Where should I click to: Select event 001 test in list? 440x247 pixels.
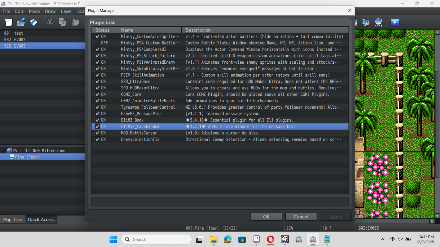[x=43, y=33]
